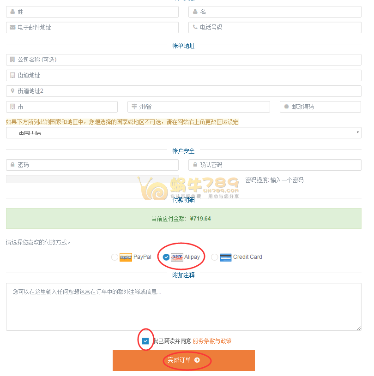Click the Alipay logo icon
374x376 pixels.
178,257
